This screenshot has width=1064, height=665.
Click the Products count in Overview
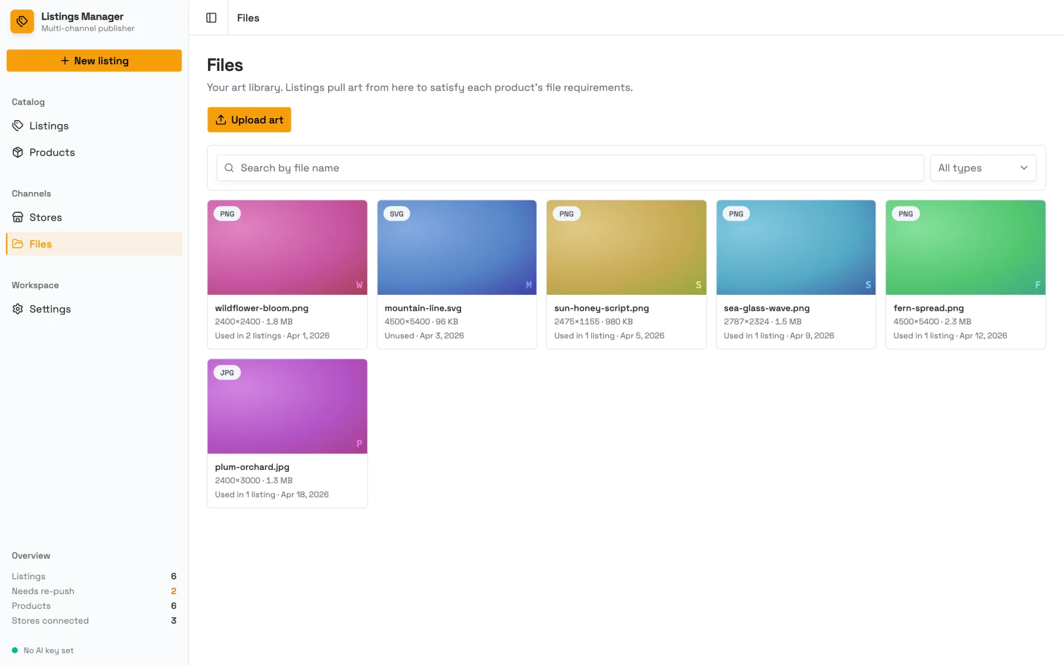point(174,606)
